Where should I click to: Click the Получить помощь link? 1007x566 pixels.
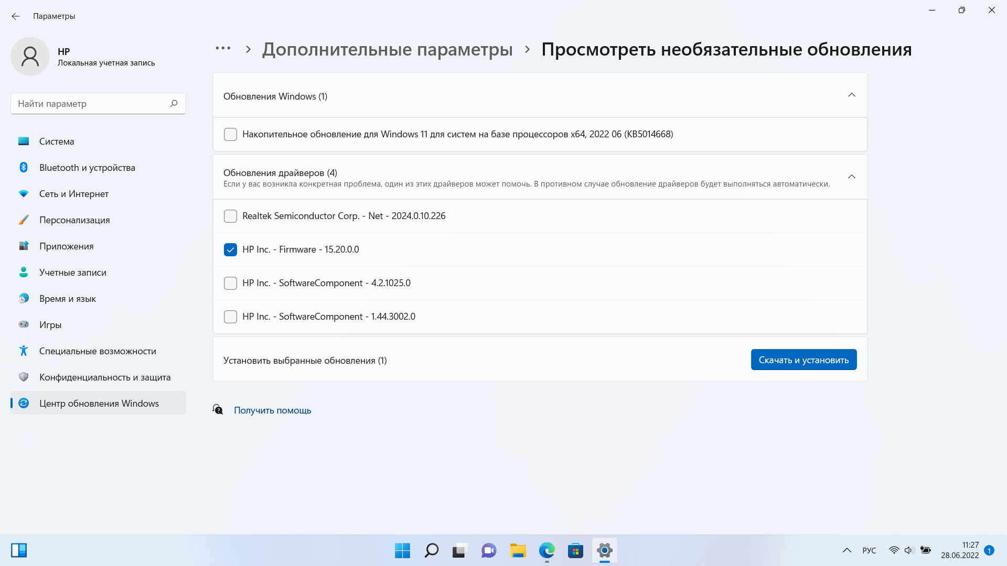[272, 410]
